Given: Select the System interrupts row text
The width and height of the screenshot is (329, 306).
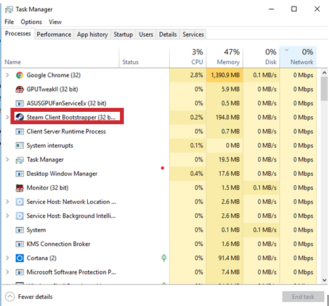Looking at the screenshot, I should 50,146.
